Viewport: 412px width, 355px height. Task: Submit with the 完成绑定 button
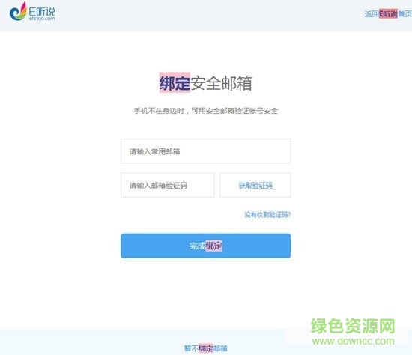tap(206, 246)
